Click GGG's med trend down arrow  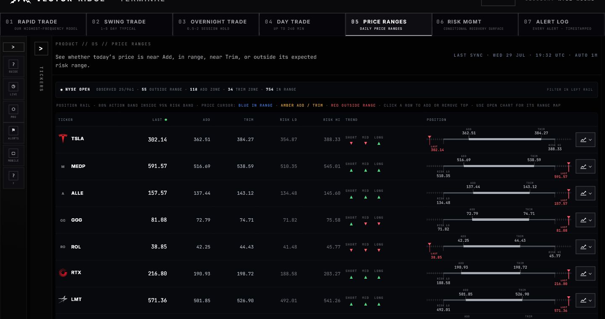pos(365,224)
